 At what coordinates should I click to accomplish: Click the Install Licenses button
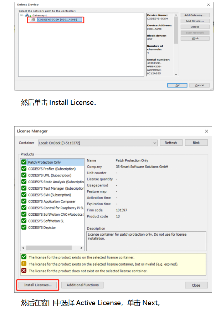point(38,285)
